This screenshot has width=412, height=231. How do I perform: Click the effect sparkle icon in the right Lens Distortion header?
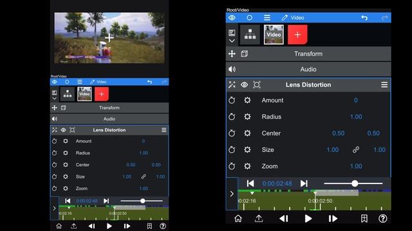coord(232,85)
